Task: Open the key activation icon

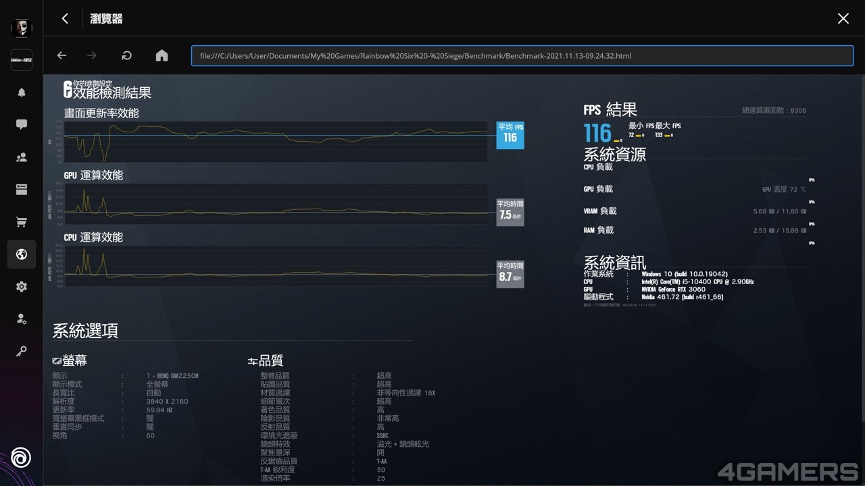Action: tap(22, 352)
